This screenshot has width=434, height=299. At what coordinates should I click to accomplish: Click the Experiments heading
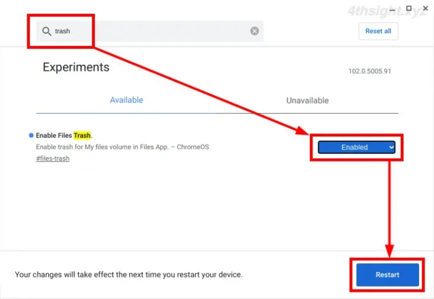click(x=76, y=67)
